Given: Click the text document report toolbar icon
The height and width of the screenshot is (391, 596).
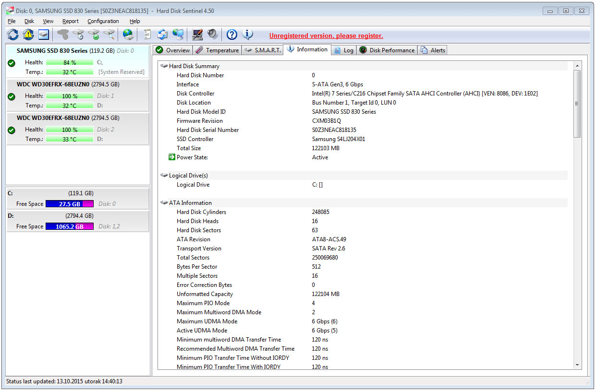Looking at the screenshot, I should (147, 35).
